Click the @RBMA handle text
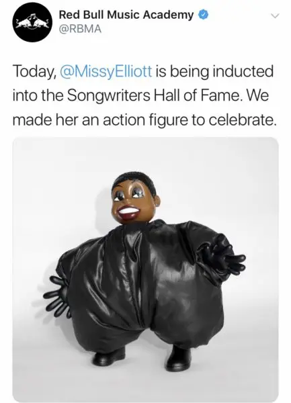Screen dimensions: 291x403 coord(80,29)
